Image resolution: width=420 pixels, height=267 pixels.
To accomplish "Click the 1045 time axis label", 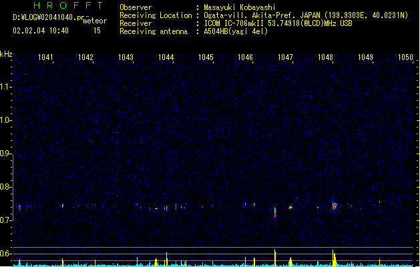I will pos(206,57).
